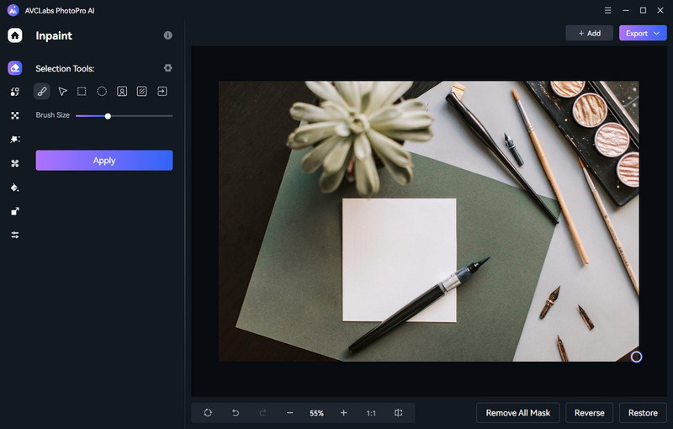Open Selection Tools settings gear
The width and height of the screenshot is (673, 429).
tap(167, 68)
